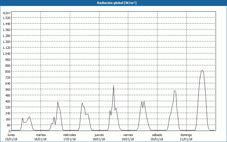Select the 560 axis value
227x142 pixels.
point(8,89)
